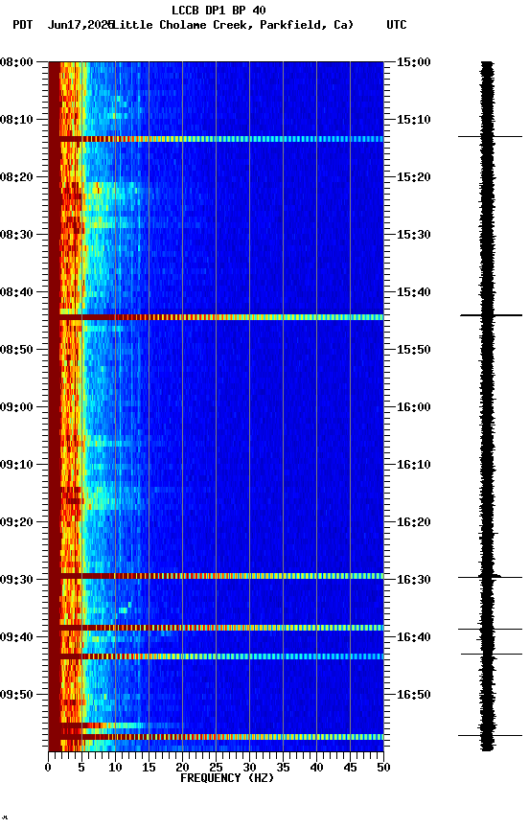Click the 08:30 PDT time label
Screen dimensions: 529x828
(16, 235)
